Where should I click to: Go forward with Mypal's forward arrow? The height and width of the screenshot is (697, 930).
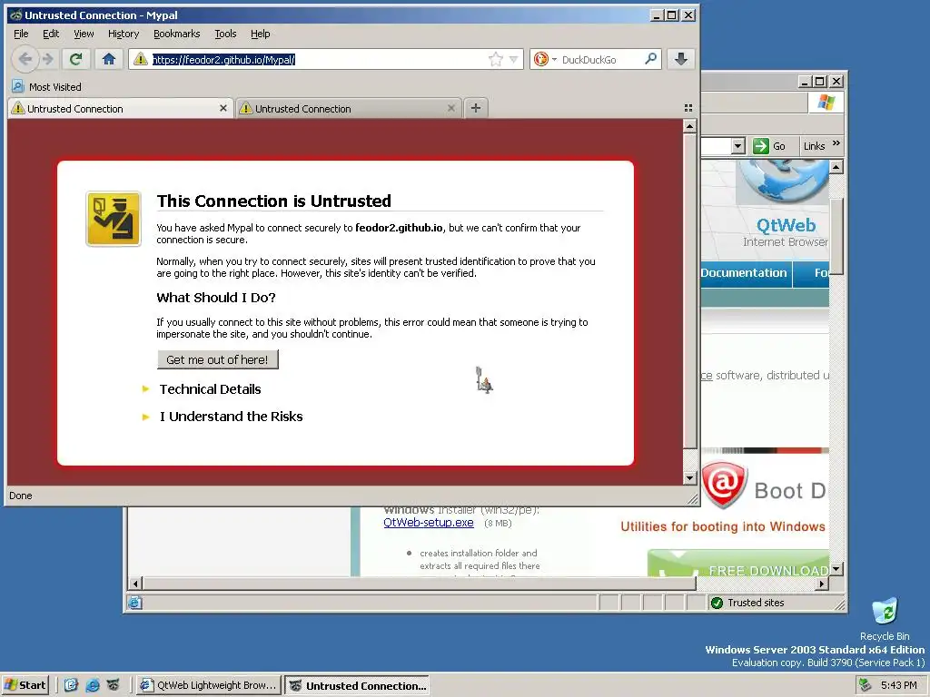pyautogui.click(x=49, y=59)
